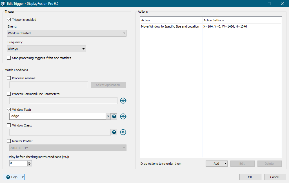Screen dimensions: 289x183
Task: Expand the Frequency dropdown set to Always
Action: tap(46, 49)
